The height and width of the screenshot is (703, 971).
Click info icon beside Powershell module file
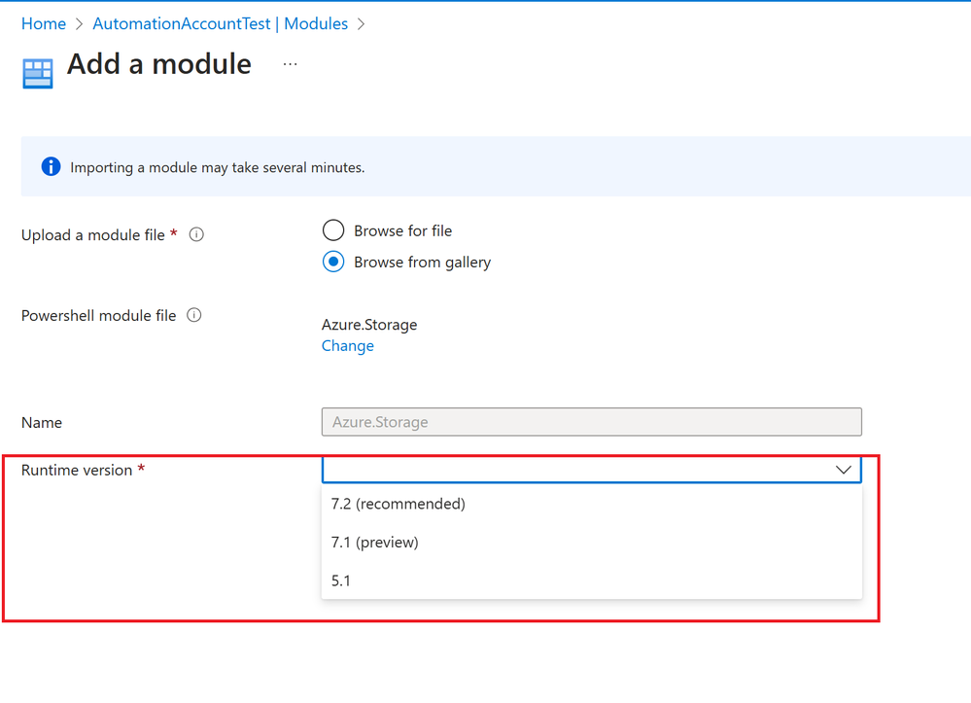pyautogui.click(x=193, y=315)
